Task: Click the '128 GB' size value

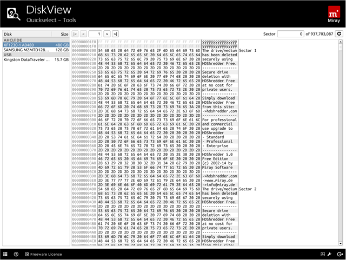Action: [62, 50]
